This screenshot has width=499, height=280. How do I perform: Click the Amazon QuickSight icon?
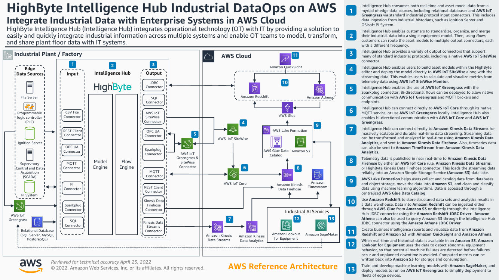point(285,59)
